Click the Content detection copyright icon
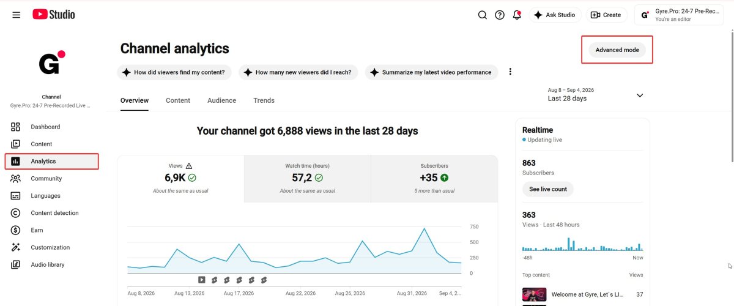Viewport: 734px width, 306px height. pos(16,213)
